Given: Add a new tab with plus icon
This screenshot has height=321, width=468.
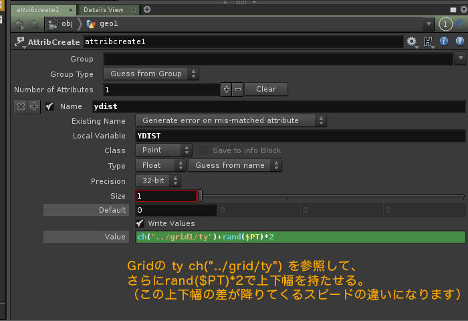Looking at the screenshot, I should point(147,9).
